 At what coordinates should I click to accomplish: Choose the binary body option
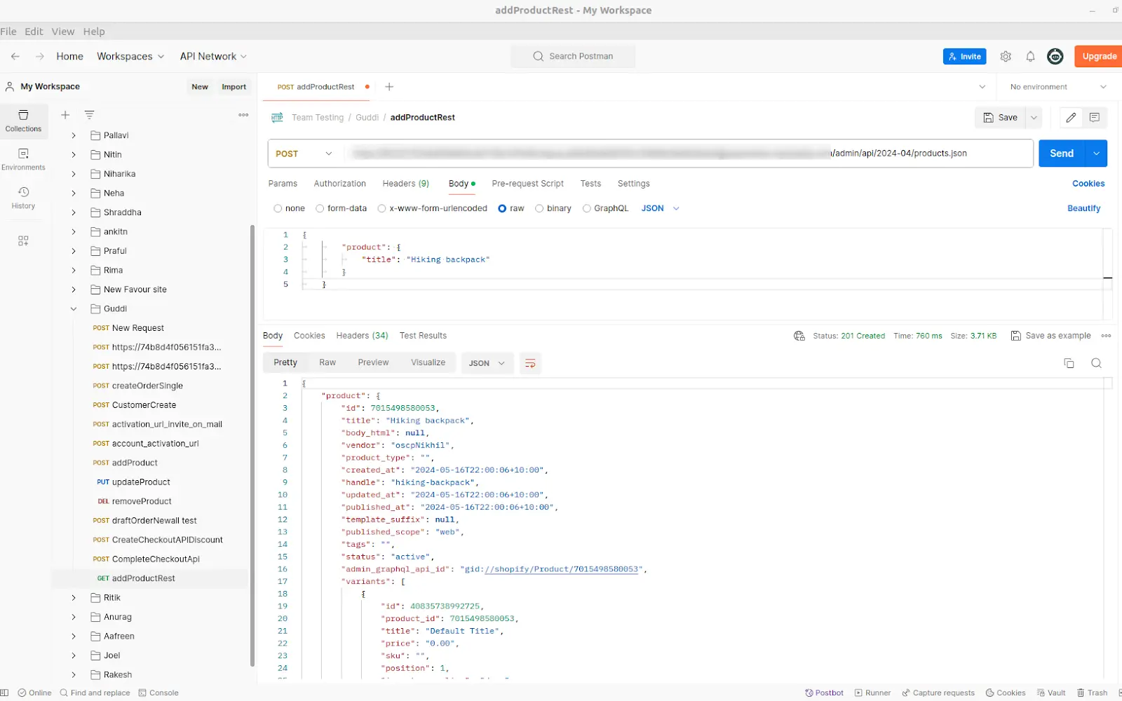click(x=539, y=209)
